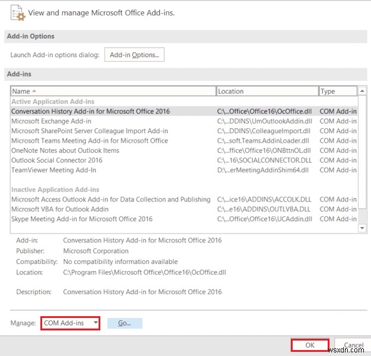This screenshot has width=371, height=356.
Task: Click the Cancel button
Action: (x=353, y=345)
